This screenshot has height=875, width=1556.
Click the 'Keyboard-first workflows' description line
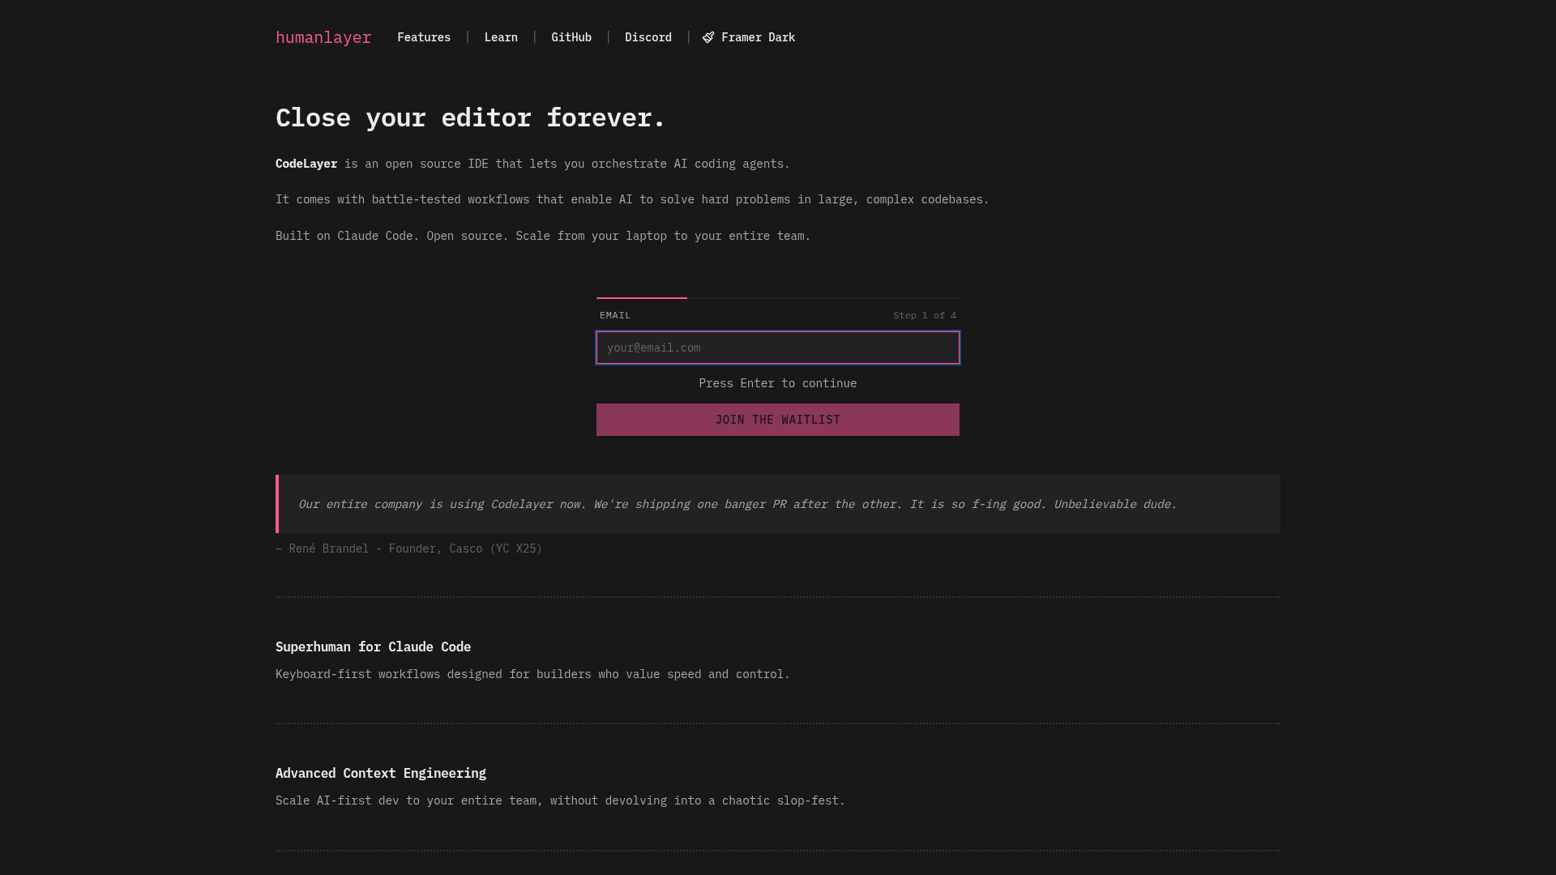tap(532, 674)
